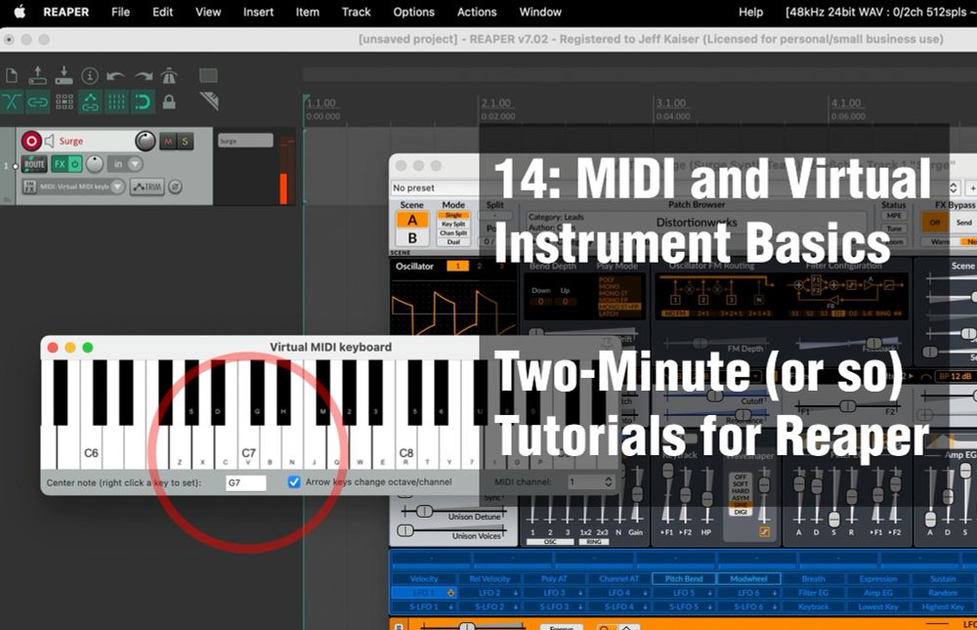
Task: Select Dual mode in Surge
Action: tap(453, 242)
